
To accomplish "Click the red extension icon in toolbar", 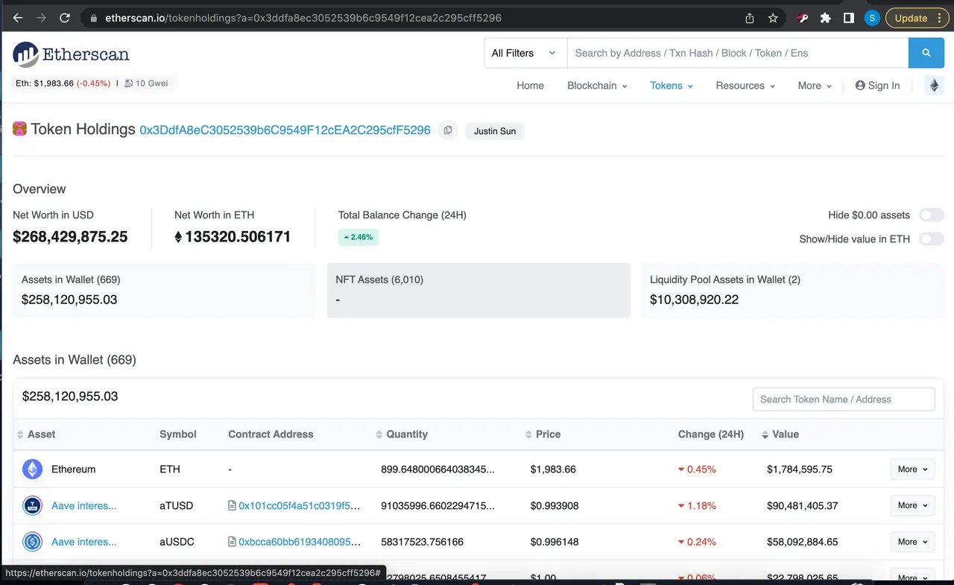I will pyautogui.click(x=802, y=18).
